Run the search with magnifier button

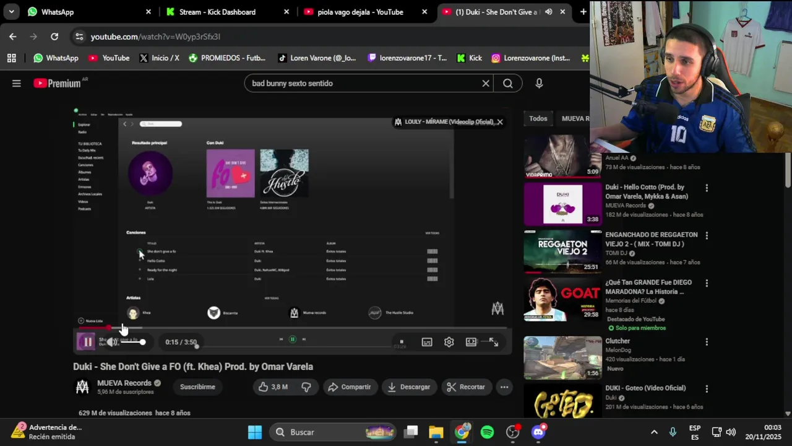click(x=508, y=83)
